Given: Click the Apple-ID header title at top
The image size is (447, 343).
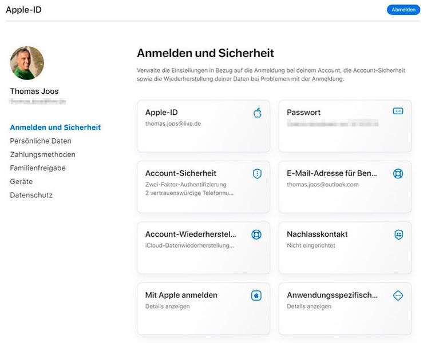Looking at the screenshot, I should 23,10.
